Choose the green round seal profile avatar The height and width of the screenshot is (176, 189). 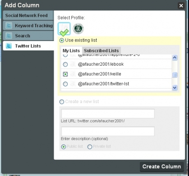tap(78, 28)
